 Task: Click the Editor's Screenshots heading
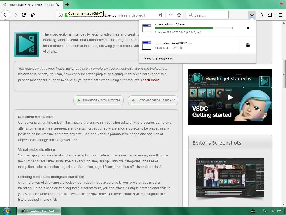(x=217, y=143)
